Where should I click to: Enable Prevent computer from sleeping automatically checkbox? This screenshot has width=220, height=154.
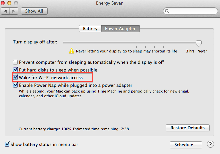(15, 62)
